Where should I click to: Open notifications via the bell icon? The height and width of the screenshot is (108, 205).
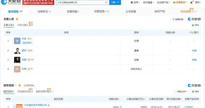point(191,3)
